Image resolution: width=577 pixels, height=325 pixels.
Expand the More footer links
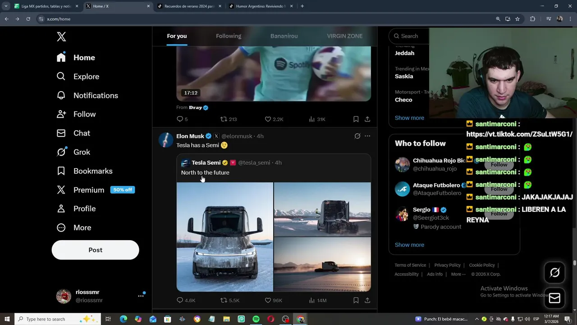click(458, 274)
